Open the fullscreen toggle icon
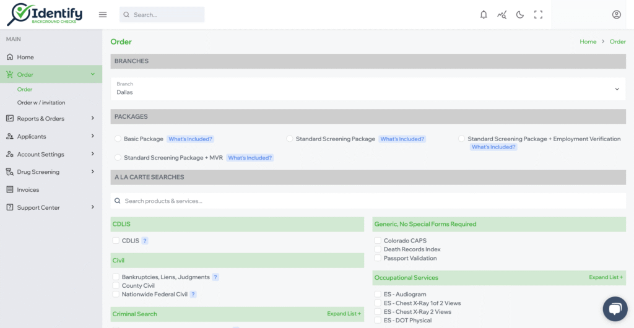This screenshot has width=634, height=328. click(x=538, y=15)
